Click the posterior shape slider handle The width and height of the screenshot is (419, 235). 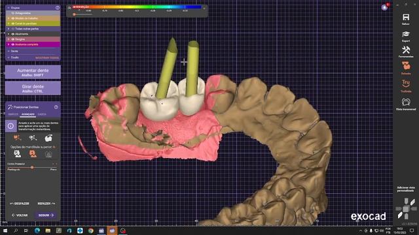[x=32, y=167]
